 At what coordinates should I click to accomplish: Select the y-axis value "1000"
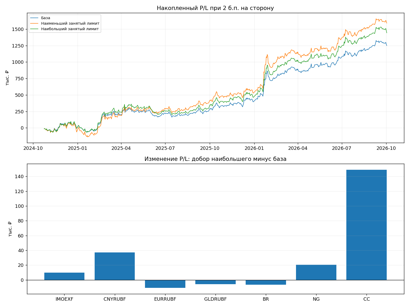click(18, 62)
